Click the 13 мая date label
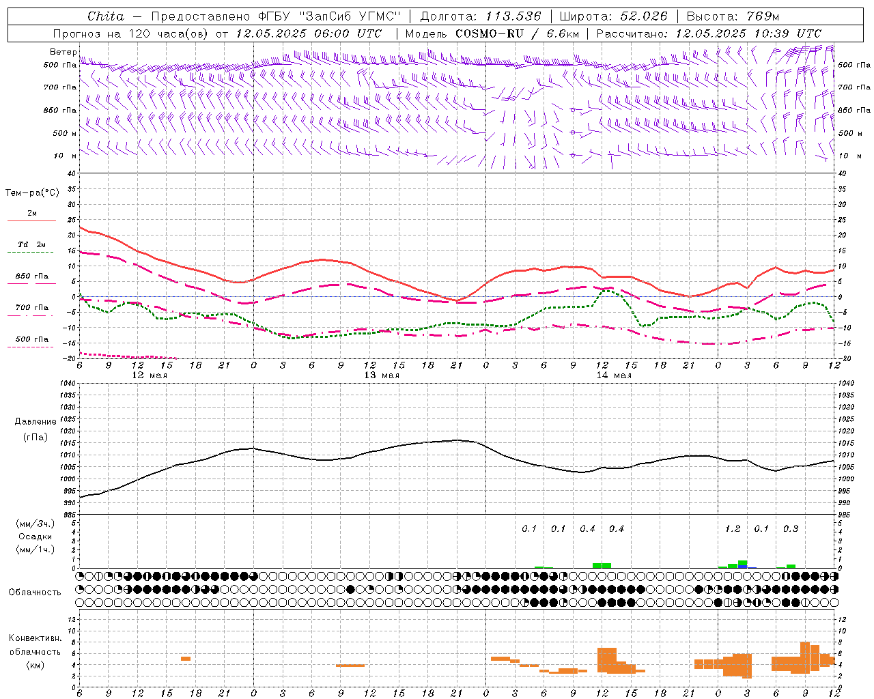 click(x=382, y=375)
